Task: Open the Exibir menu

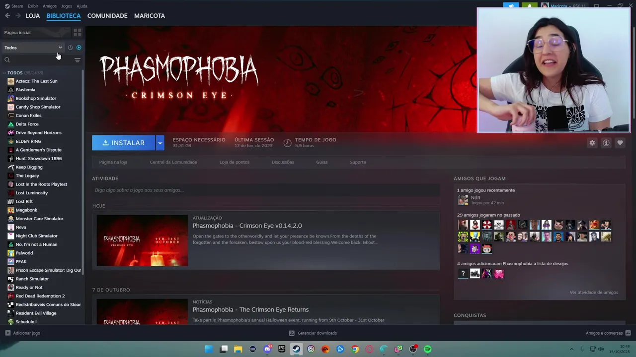Action: pos(33,6)
